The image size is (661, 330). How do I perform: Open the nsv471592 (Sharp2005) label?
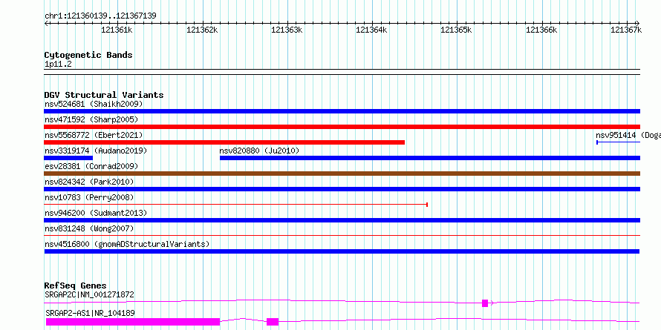(91, 119)
